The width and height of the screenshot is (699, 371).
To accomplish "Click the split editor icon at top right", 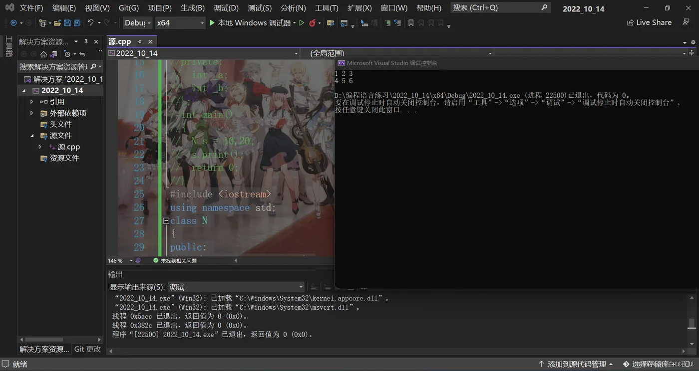I will (x=692, y=53).
